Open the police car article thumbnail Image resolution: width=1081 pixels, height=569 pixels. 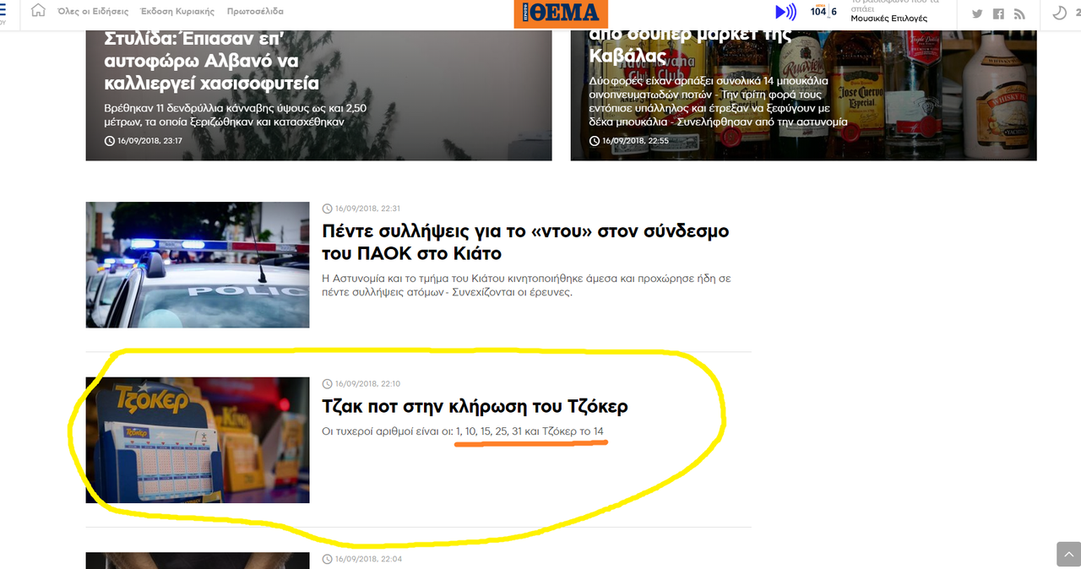point(198,264)
